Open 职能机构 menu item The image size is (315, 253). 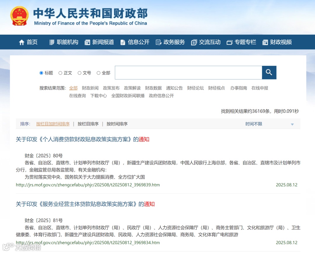[x=67, y=42]
